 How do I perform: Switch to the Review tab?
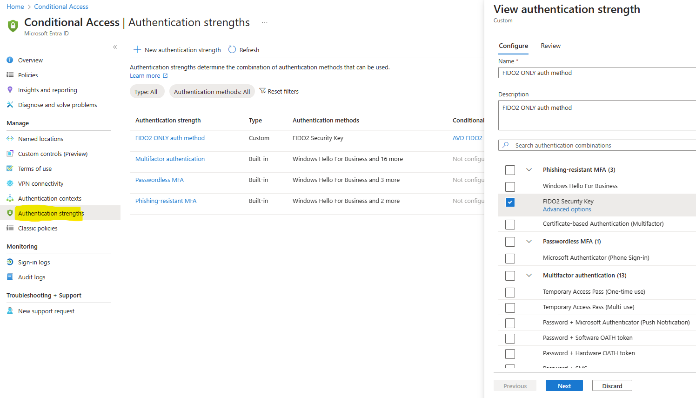(x=550, y=46)
